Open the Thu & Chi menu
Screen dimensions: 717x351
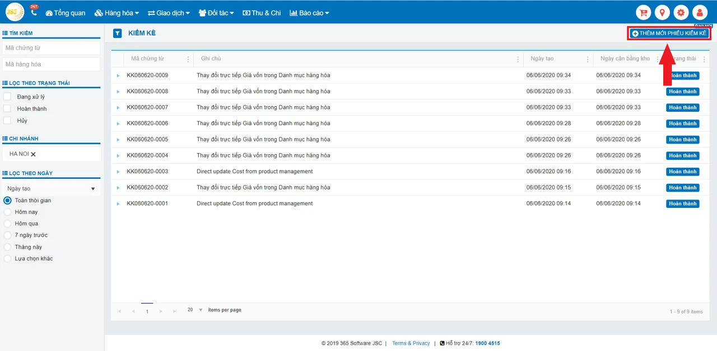262,13
